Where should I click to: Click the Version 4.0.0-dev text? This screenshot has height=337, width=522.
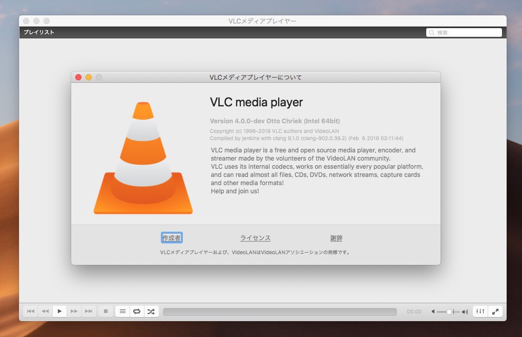pos(275,121)
